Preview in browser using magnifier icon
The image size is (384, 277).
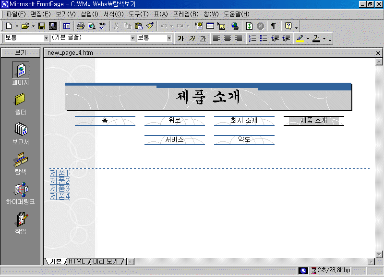pyautogui.click(x=92, y=26)
